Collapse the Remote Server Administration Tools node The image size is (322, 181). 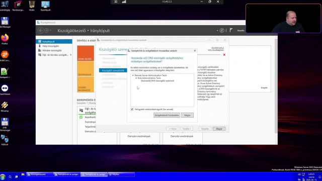coord(133,75)
